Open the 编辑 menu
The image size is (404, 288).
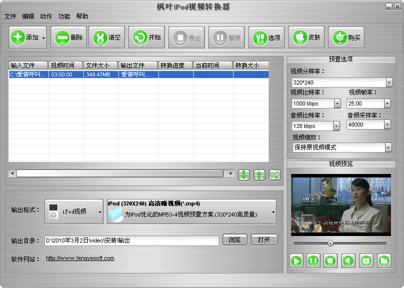28,16
